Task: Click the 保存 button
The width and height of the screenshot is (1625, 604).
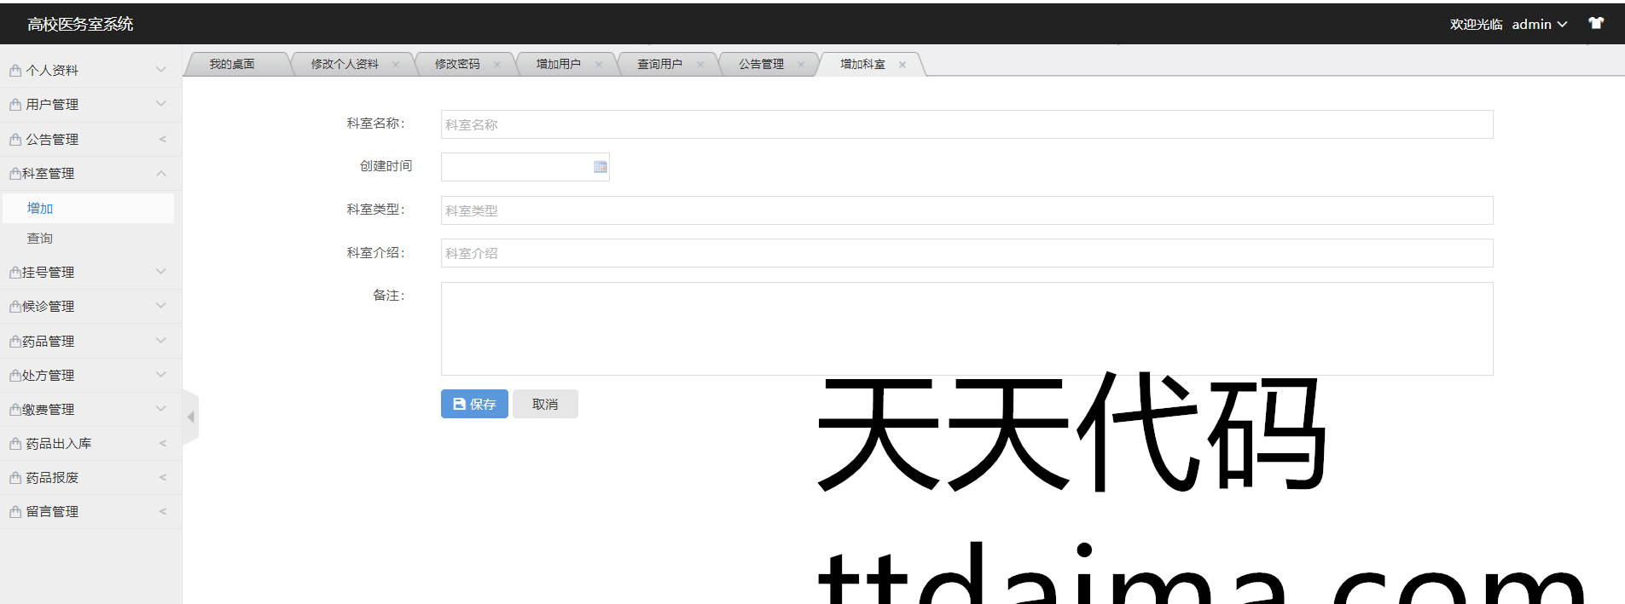Action: tap(474, 404)
